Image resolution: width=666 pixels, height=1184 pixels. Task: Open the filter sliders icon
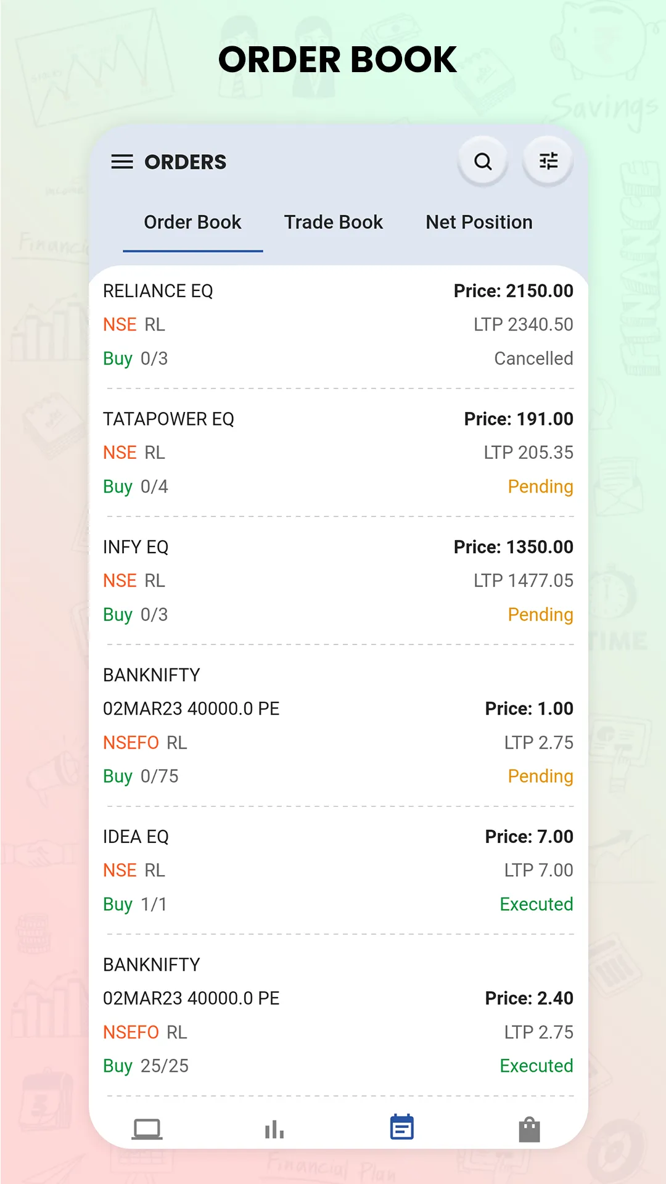548,162
